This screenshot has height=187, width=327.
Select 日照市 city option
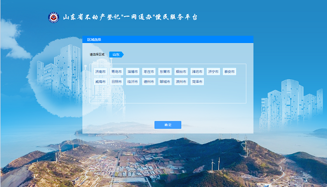[116, 82]
